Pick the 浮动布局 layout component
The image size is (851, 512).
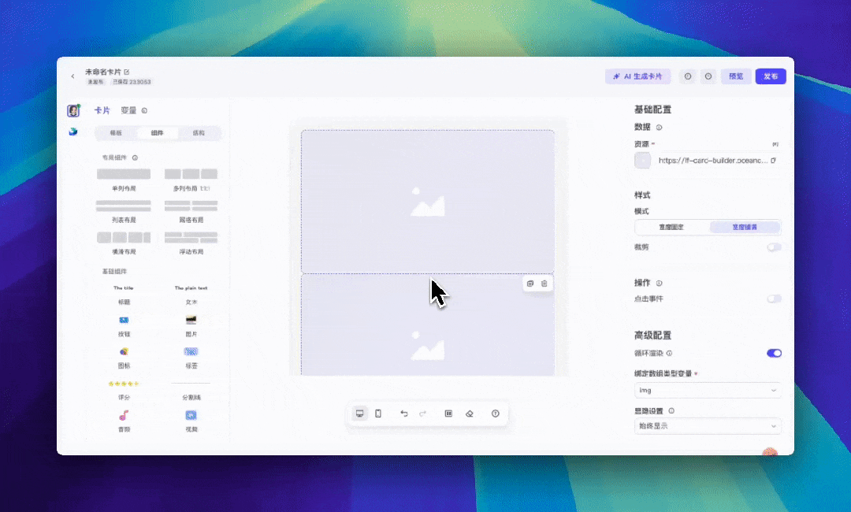(191, 243)
